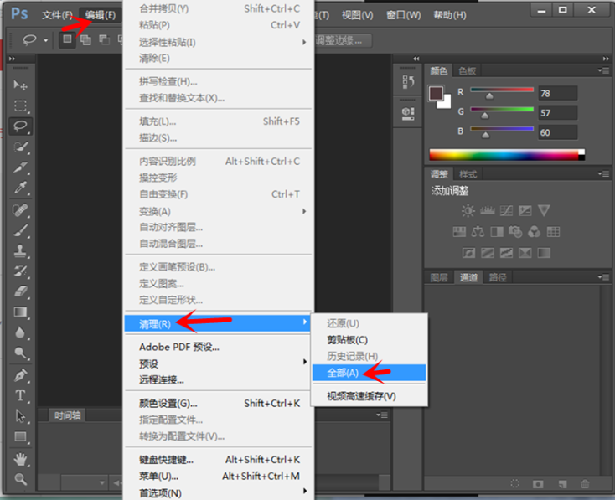Select the Hand tool

tap(21, 458)
